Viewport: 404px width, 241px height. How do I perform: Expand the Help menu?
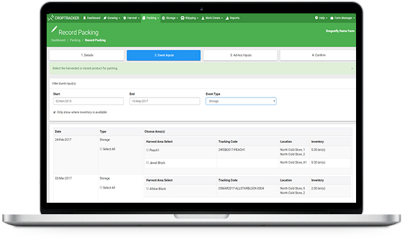point(321,18)
